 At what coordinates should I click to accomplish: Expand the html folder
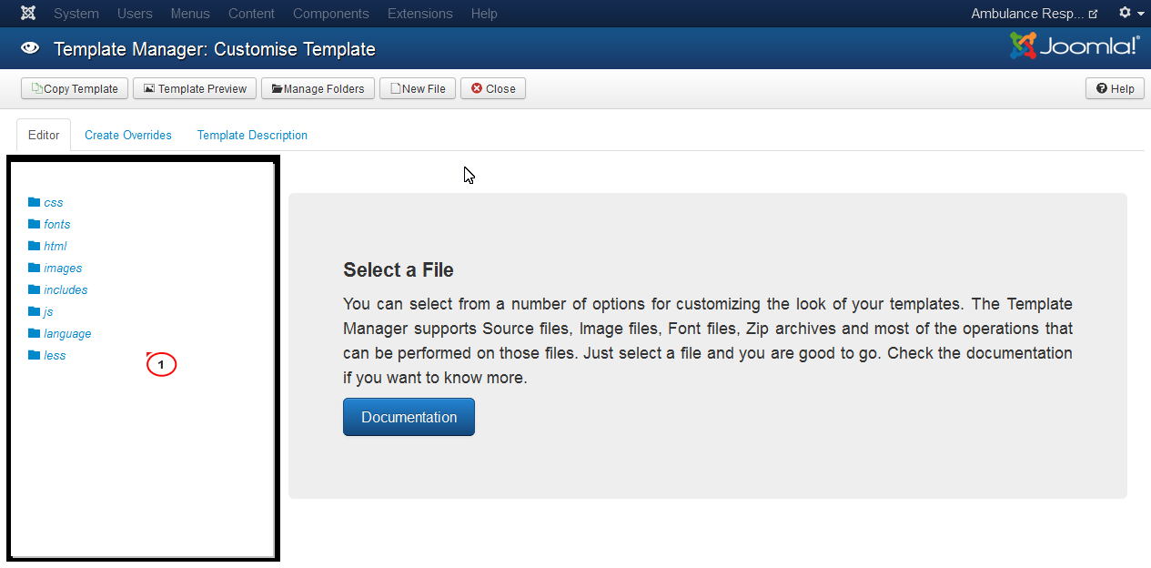click(56, 246)
